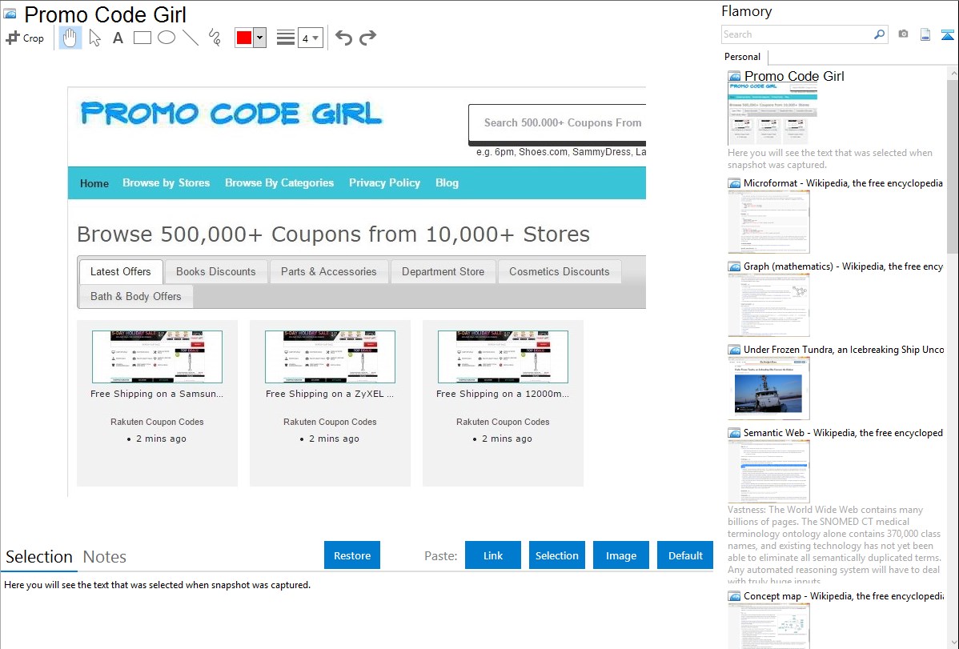Click the Latest Offers tab in the snapshot
This screenshot has width=959, height=649.
pos(121,271)
